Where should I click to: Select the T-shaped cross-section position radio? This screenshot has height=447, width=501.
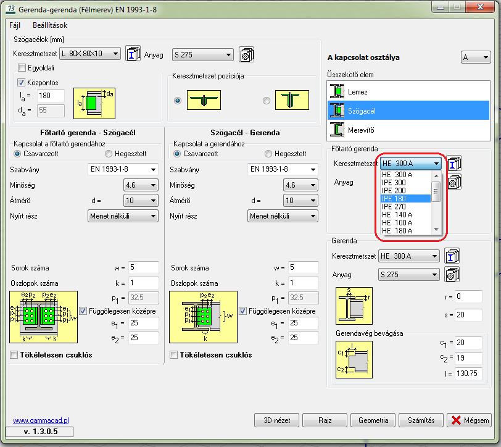click(267, 101)
